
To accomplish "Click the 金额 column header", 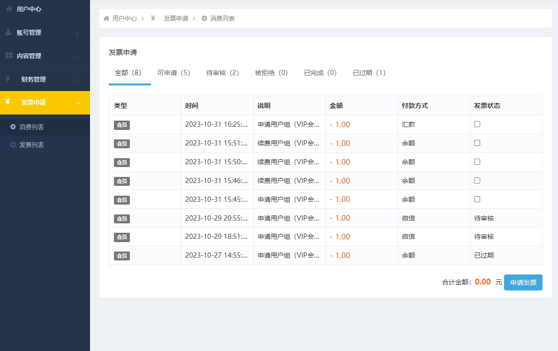I will point(336,106).
